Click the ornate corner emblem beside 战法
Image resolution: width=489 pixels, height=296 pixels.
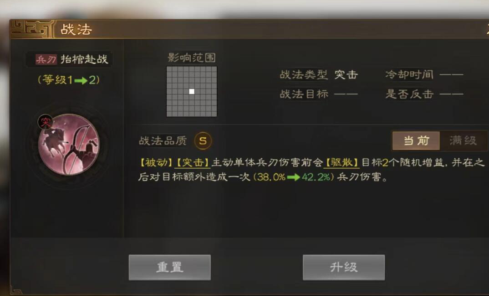click(x=32, y=29)
